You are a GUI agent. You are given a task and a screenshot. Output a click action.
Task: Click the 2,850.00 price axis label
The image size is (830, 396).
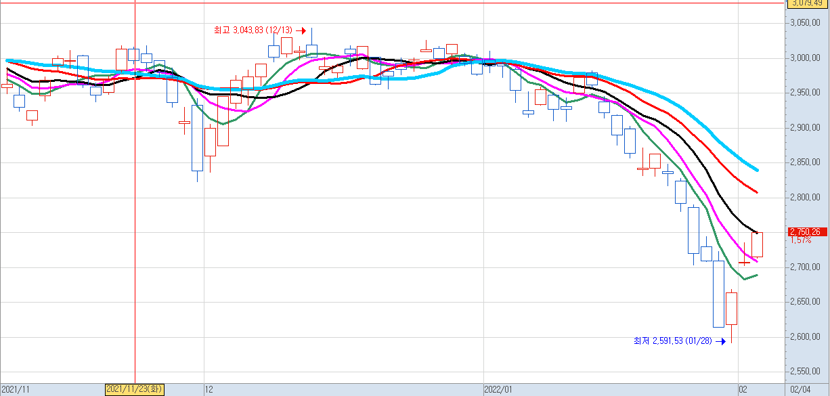click(806, 162)
